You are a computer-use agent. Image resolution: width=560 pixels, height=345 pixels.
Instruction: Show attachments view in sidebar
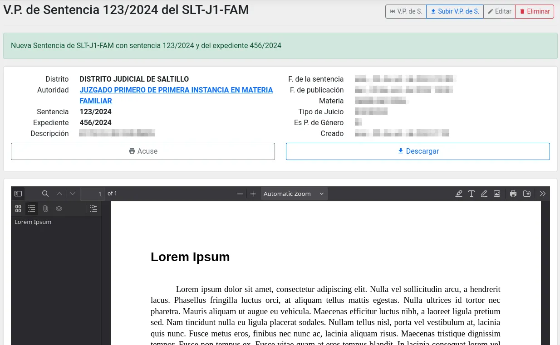[45, 209]
